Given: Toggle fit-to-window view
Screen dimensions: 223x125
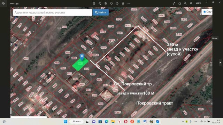Looking at the screenshot, I should pos(180,3).
